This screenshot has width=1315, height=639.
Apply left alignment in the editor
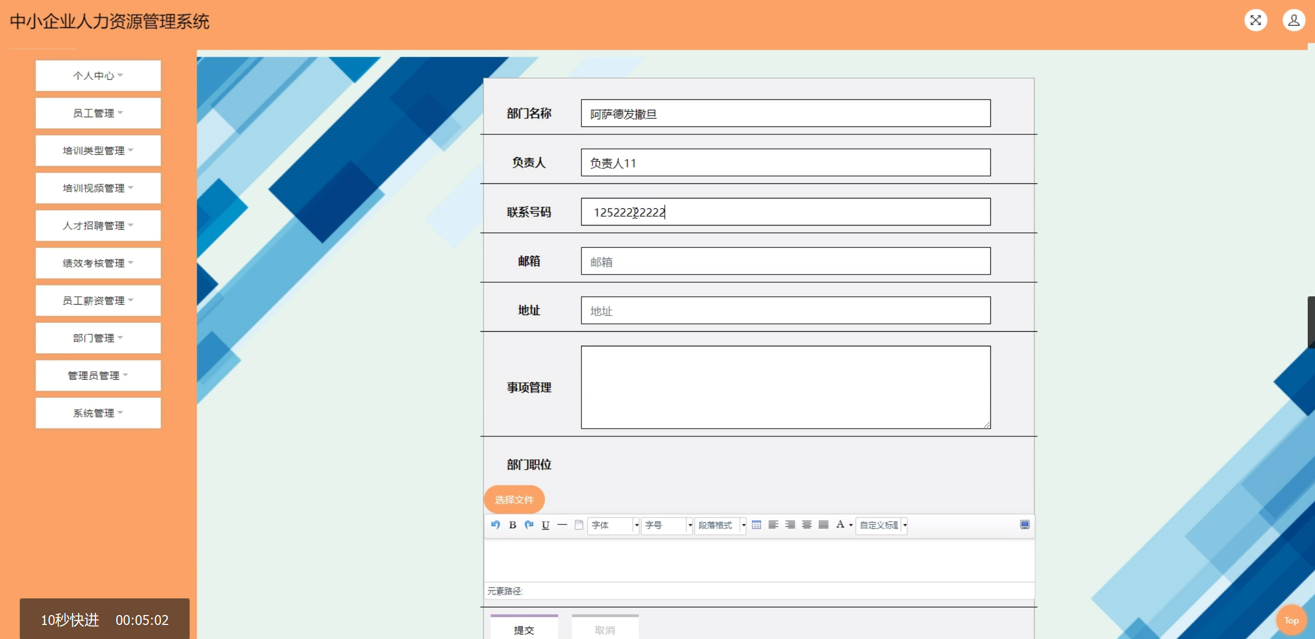(773, 524)
